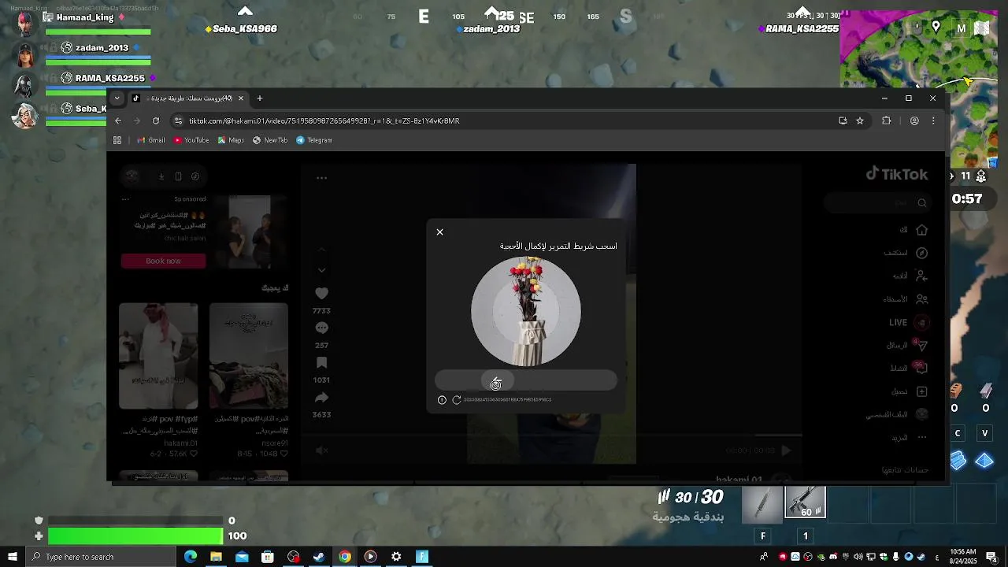Open TikTok LIVE sidebar item
The image size is (1008, 567).
tap(909, 322)
